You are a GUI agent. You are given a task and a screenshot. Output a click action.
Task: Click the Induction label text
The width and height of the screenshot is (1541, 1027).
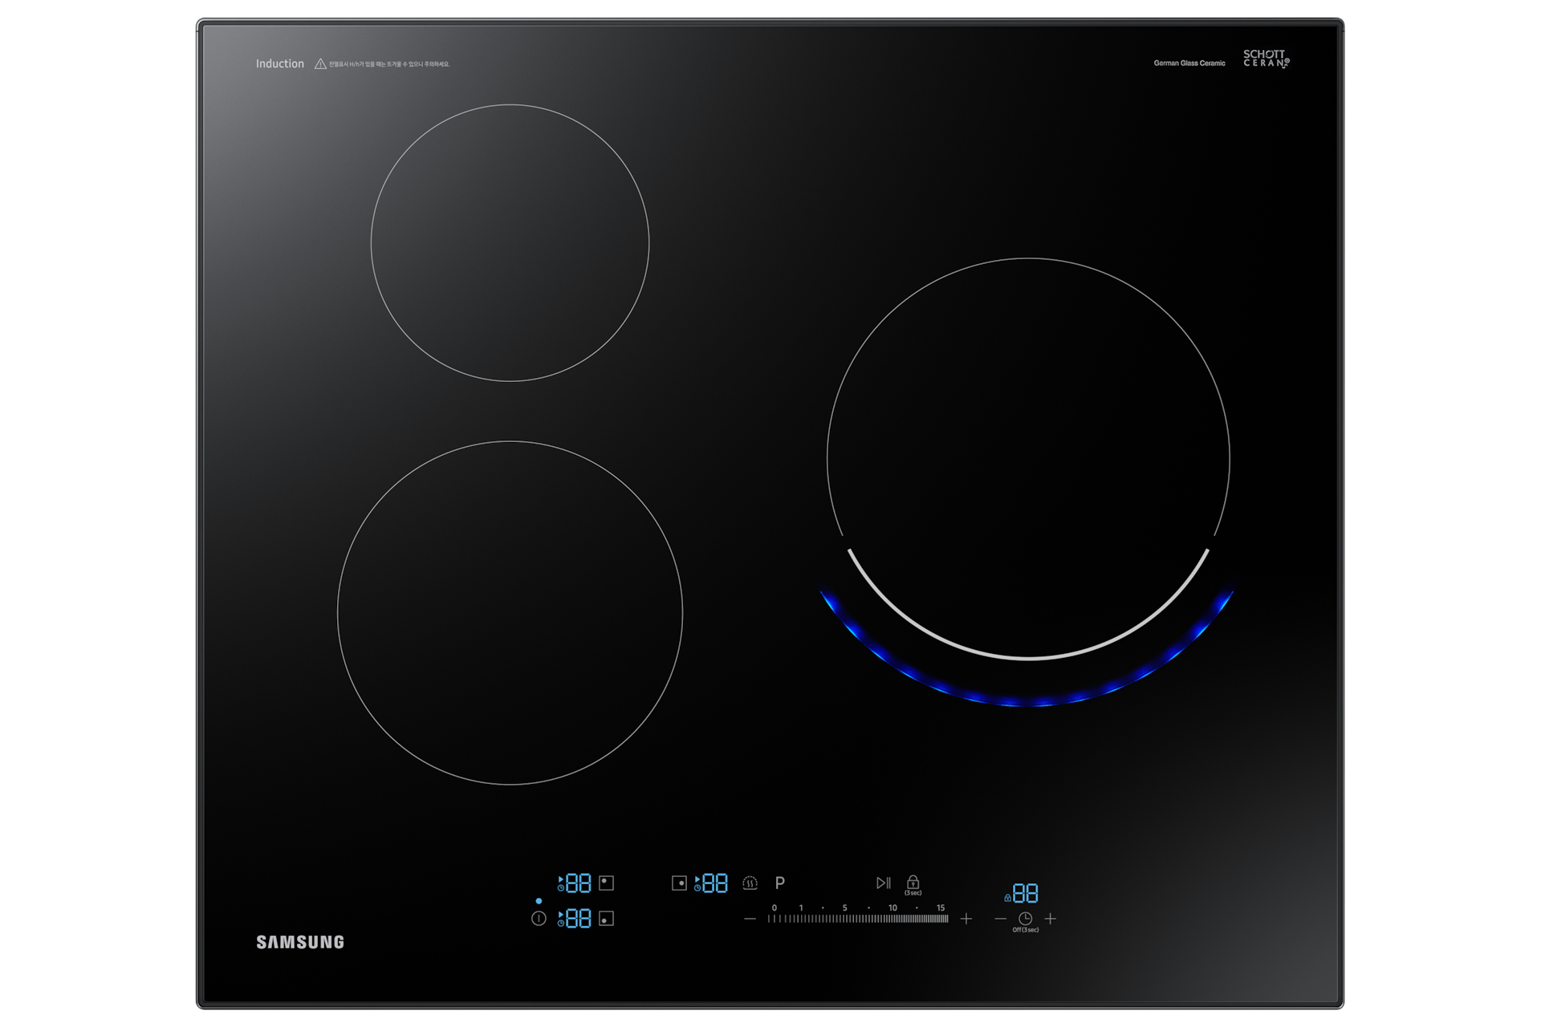point(280,63)
